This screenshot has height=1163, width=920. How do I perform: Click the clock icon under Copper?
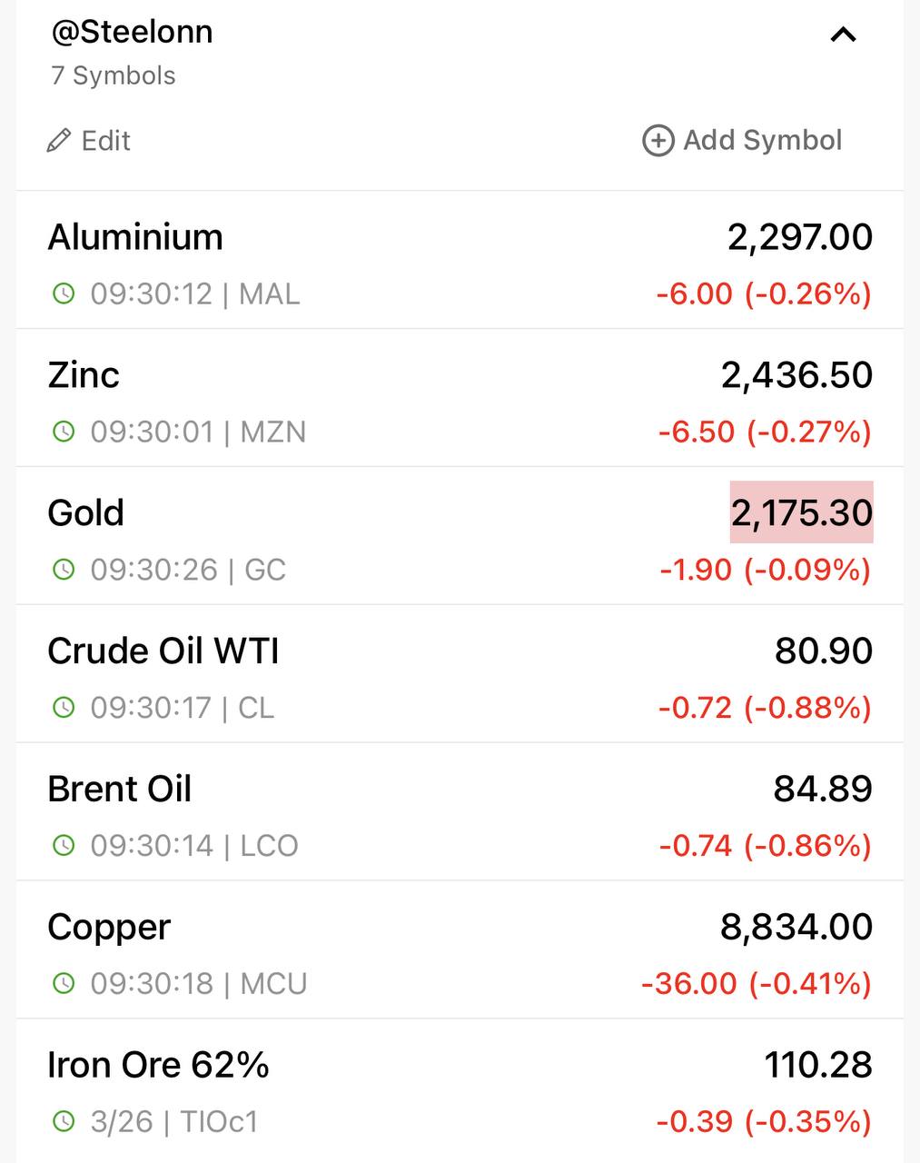(64, 983)
